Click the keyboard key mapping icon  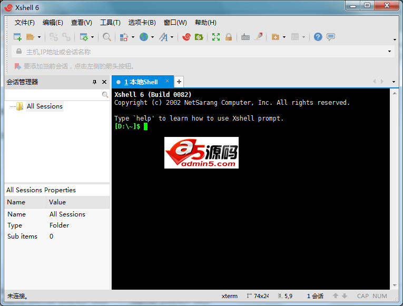(x=245, y=37)
